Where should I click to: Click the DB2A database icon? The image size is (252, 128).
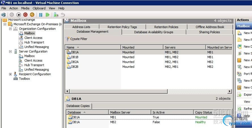(x=69, y=62)
